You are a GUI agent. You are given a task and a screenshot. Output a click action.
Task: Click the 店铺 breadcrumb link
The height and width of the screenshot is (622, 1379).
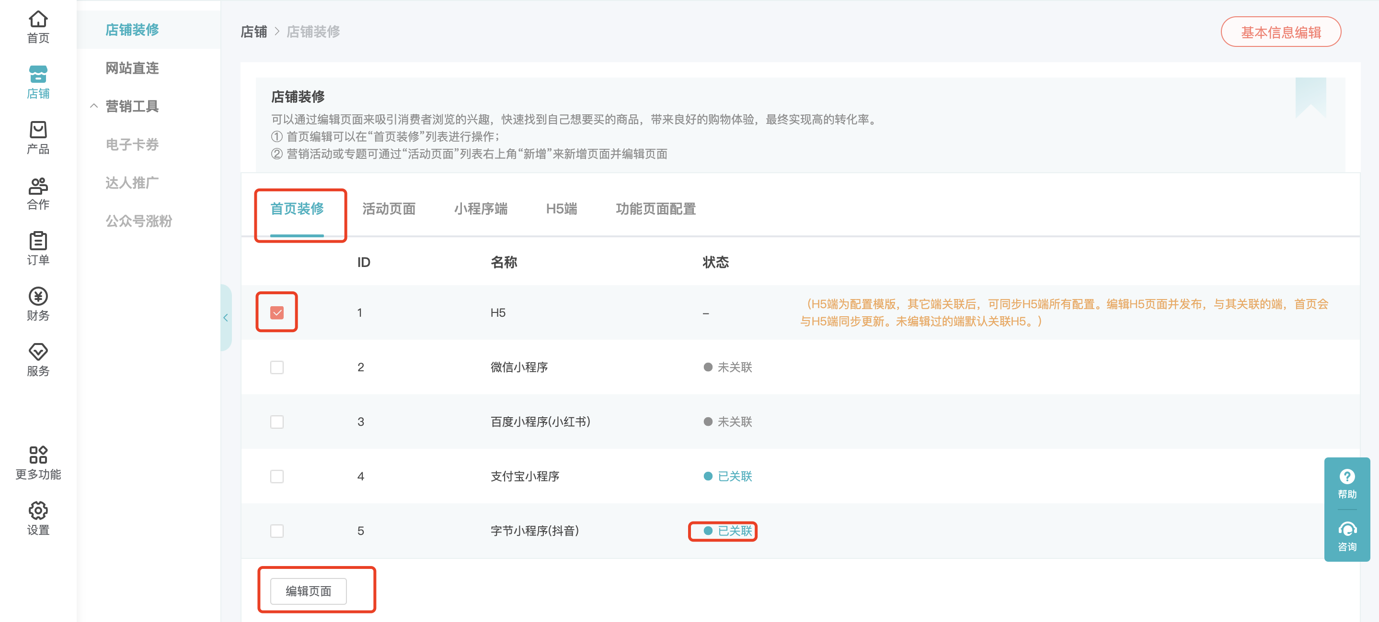pos(254,32)
